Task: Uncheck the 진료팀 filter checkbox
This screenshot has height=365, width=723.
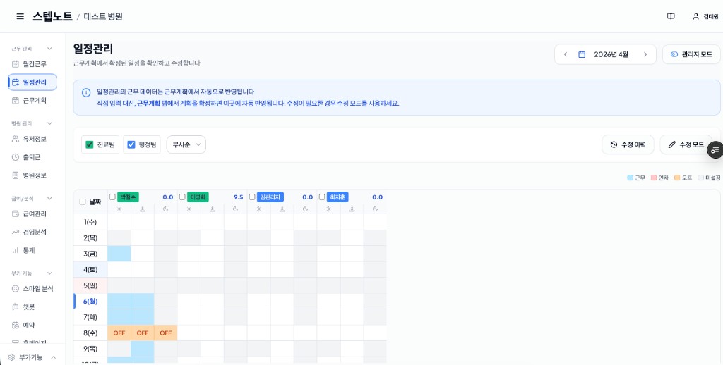Action: click(90, 144)
